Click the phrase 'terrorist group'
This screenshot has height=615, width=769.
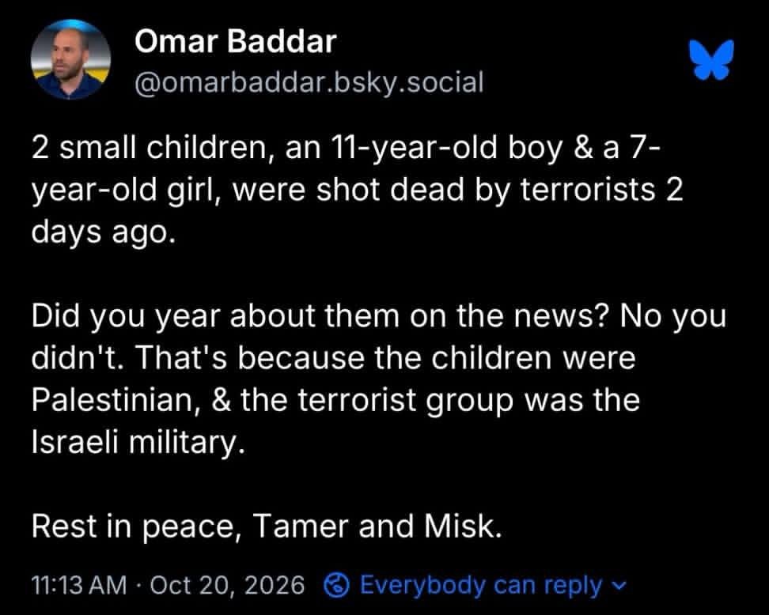(x=405, y=401)
